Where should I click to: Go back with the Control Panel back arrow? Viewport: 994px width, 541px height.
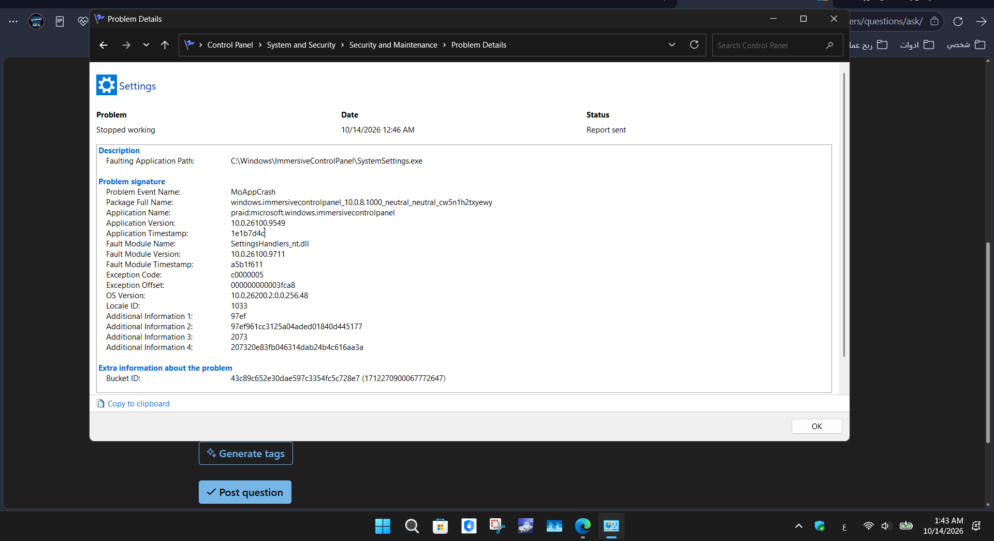(x=104, y=45)
